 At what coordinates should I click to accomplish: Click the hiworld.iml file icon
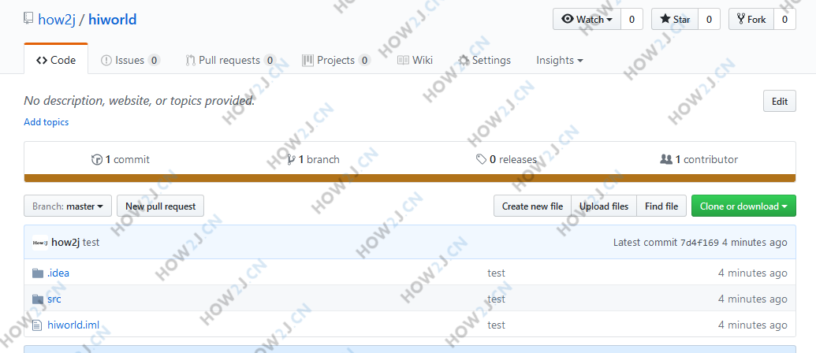(36, 325)
